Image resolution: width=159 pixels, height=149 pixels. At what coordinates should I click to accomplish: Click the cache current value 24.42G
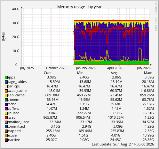coord(51,104)
